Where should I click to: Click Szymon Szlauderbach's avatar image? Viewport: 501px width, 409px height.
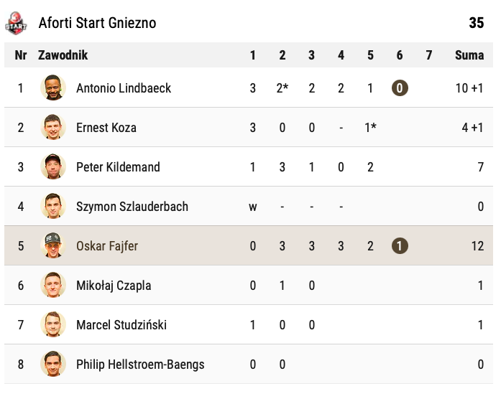53,207
